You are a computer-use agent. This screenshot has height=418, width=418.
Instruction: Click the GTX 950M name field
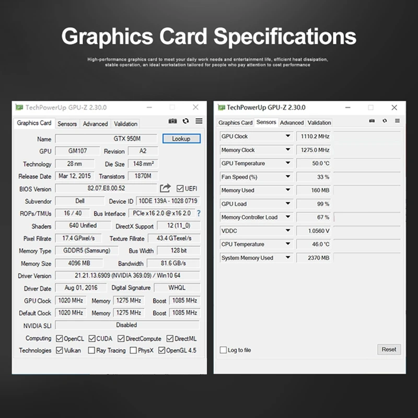point(106,138)
